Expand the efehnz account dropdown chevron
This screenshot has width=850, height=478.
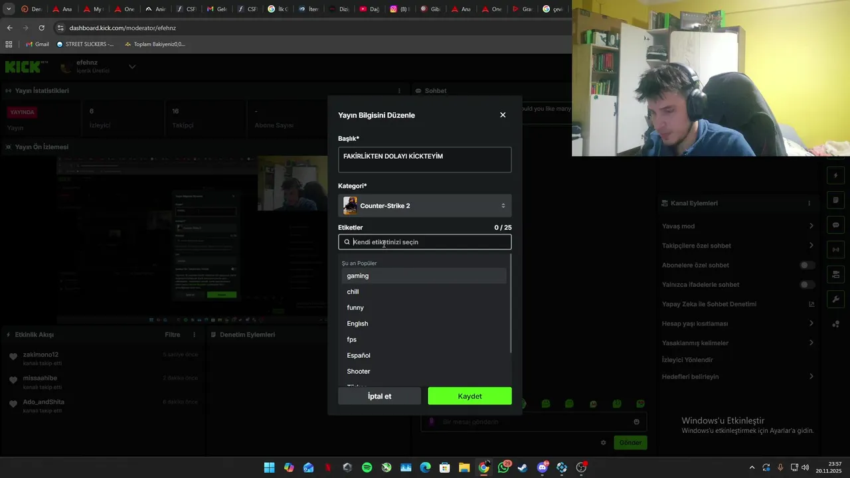[132, 66]
